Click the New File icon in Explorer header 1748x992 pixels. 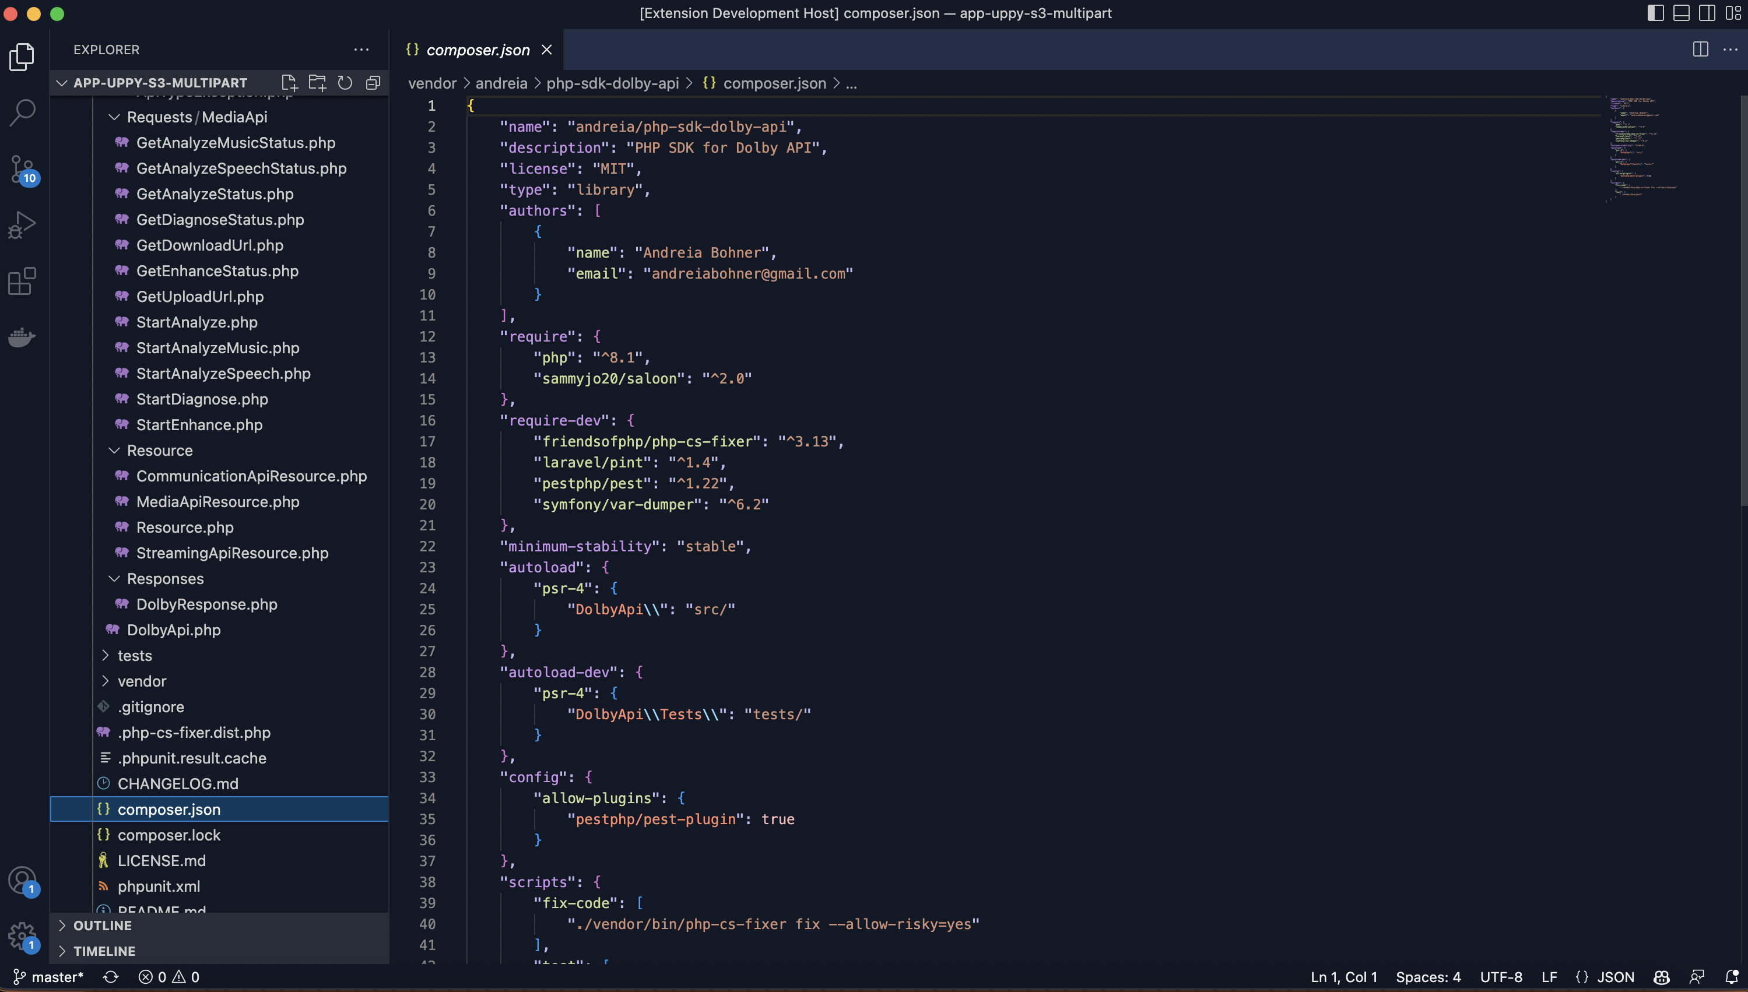click(x=289, y=83)
